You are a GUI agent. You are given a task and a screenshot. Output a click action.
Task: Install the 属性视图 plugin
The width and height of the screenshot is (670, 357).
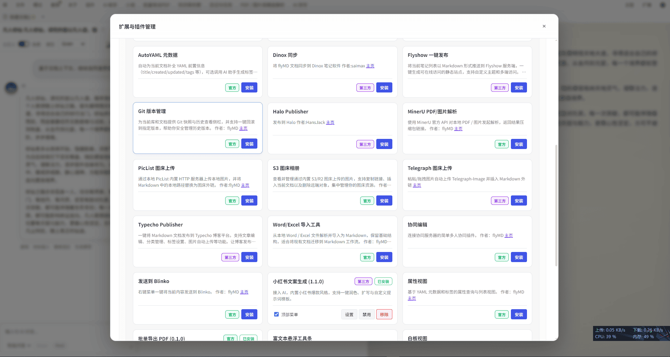tap(519, 314)
